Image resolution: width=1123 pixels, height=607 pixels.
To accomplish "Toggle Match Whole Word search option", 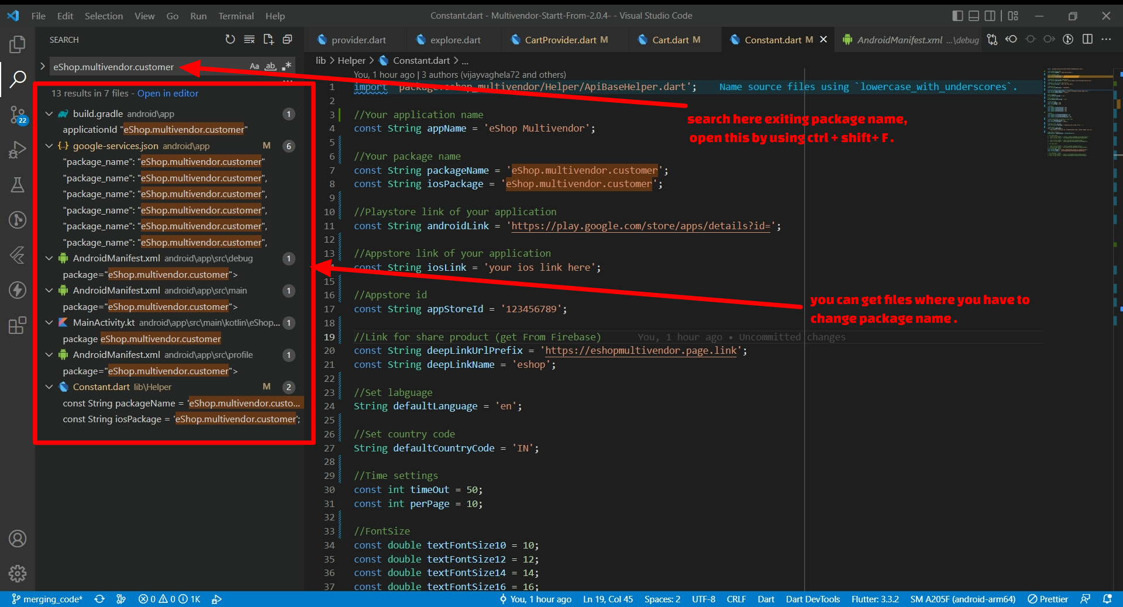I will coord(270,67).
